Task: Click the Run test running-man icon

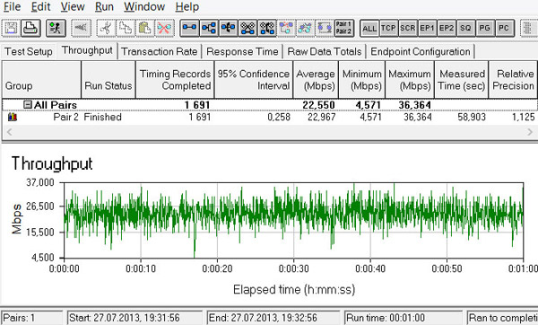Action: point(56,28)
